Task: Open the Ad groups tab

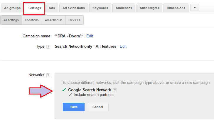Action: point(12,8)
